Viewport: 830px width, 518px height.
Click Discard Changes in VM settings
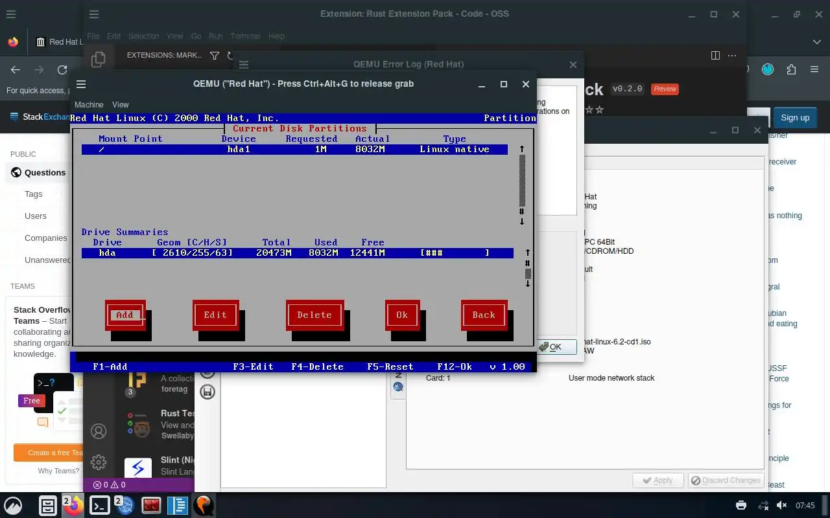pyautogui.click(x=726, y=480)
